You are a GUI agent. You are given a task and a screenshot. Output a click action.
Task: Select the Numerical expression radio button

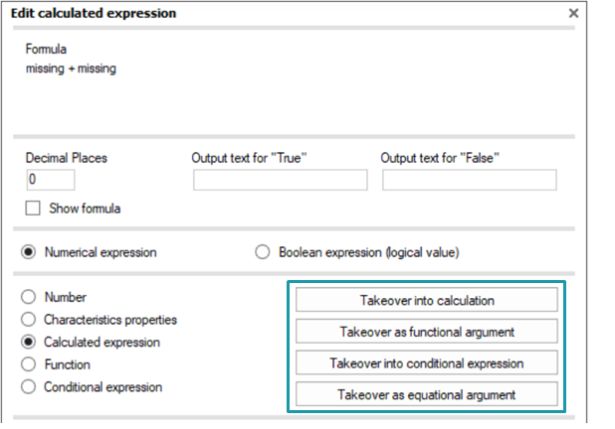coord(28,252)
